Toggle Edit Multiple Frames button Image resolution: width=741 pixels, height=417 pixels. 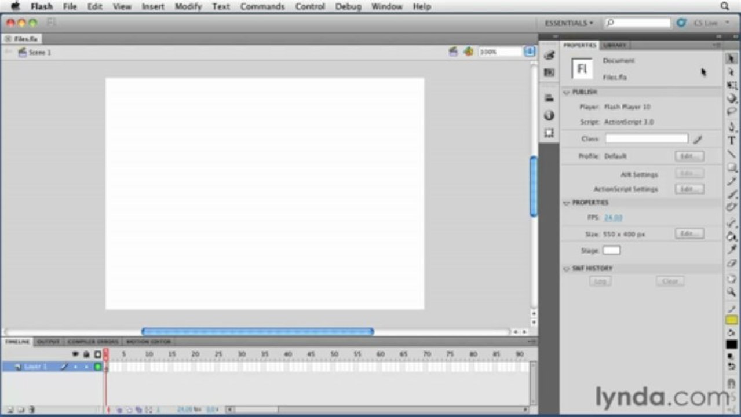pos(138,409)
